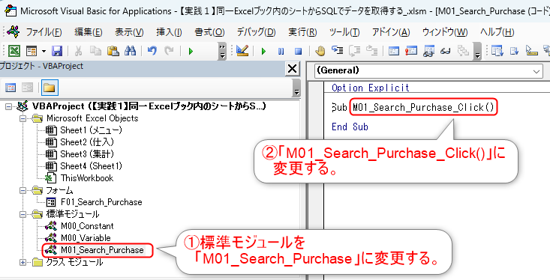Toggle Design Mode ruler-and-pencil icon

pos(242,52)
